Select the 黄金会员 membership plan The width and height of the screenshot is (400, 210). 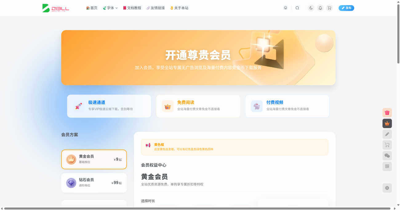point(94,159)
